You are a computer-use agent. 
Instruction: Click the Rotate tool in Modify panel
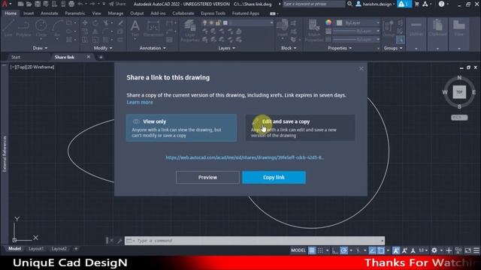pos(95,23)
